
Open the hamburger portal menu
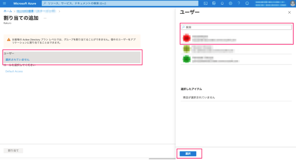pos(4,3)
